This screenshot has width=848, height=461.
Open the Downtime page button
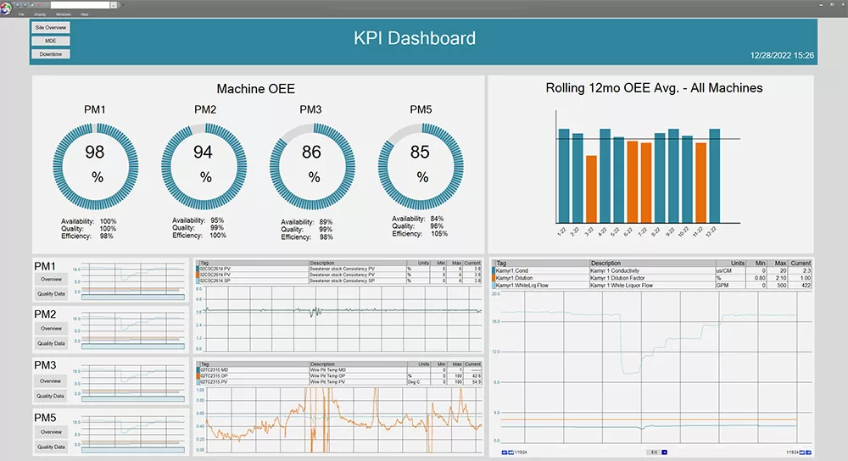(51, 54)
